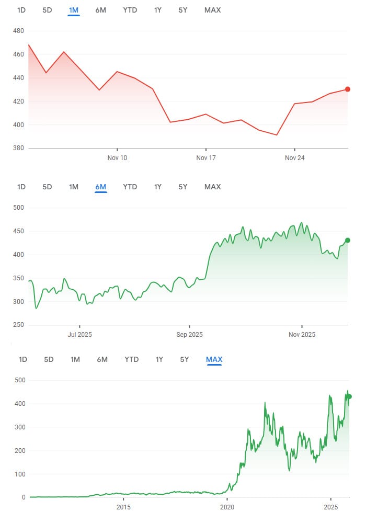The height and width of the screenshot is (523, 366).
Task: Click the active 1M tab on red chart
Action: tap(74, 10)
